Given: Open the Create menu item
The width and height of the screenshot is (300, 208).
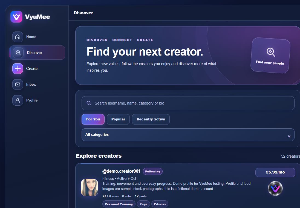Looking at the screenshot, I should [x=37, y=68].
